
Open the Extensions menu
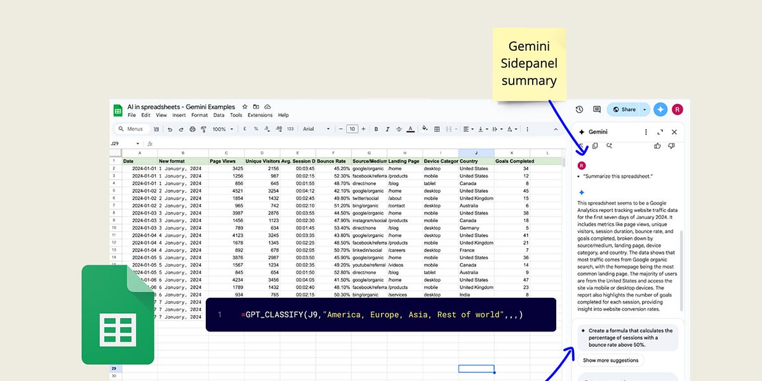pyautogui.click(x=260, y=115)
